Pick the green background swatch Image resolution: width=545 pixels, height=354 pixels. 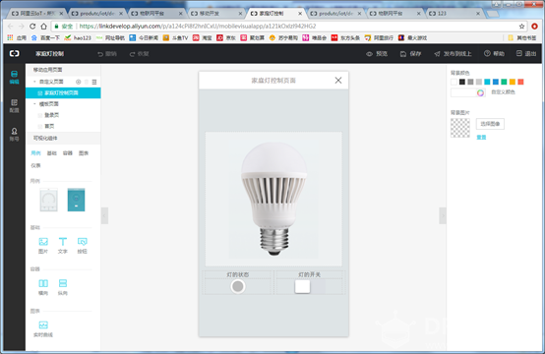coord(504,82)
